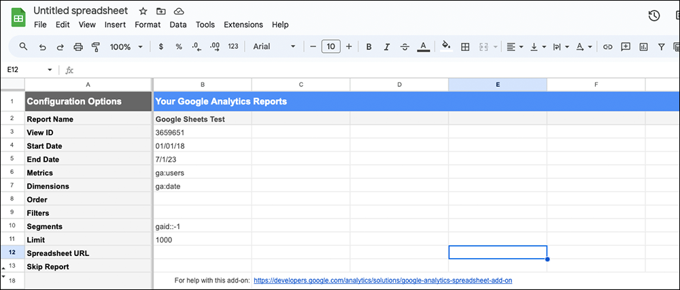Screen dimensions: 680x290
Task: Expand the E12 name box dropdown
Action: coord(50,70)
